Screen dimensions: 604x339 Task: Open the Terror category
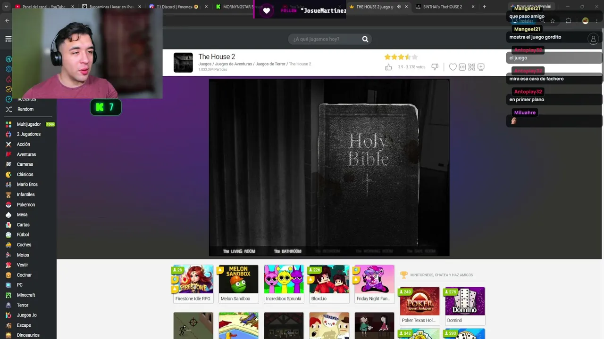tap(23, 305)
